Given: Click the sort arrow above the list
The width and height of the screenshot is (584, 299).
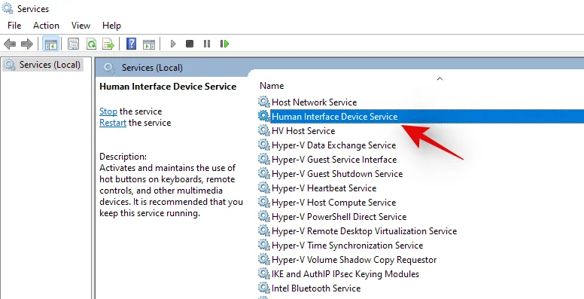Looking at the screenshot, I should [440, 78].
